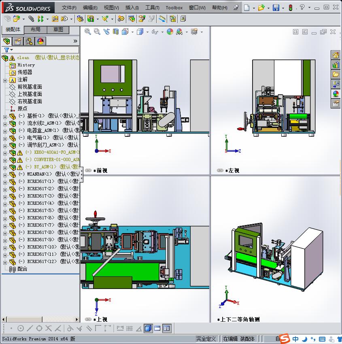Open Design Library in task pane
This screenshot has height=344, width=342.
(336, 65)
